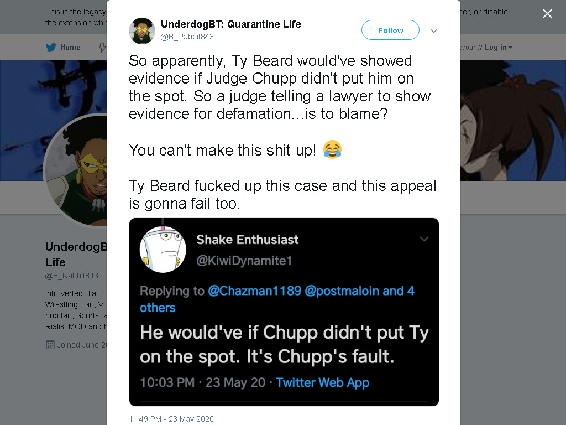The image size is (566, 425).
Task: Click the calendar icon beside Joined June
Action: pos(50,345)
